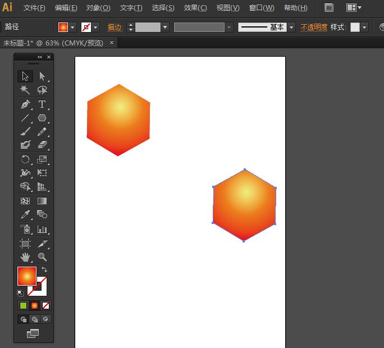Switch paint mode to solid Color
Screen dimensions: 384x348
[23, 306]
